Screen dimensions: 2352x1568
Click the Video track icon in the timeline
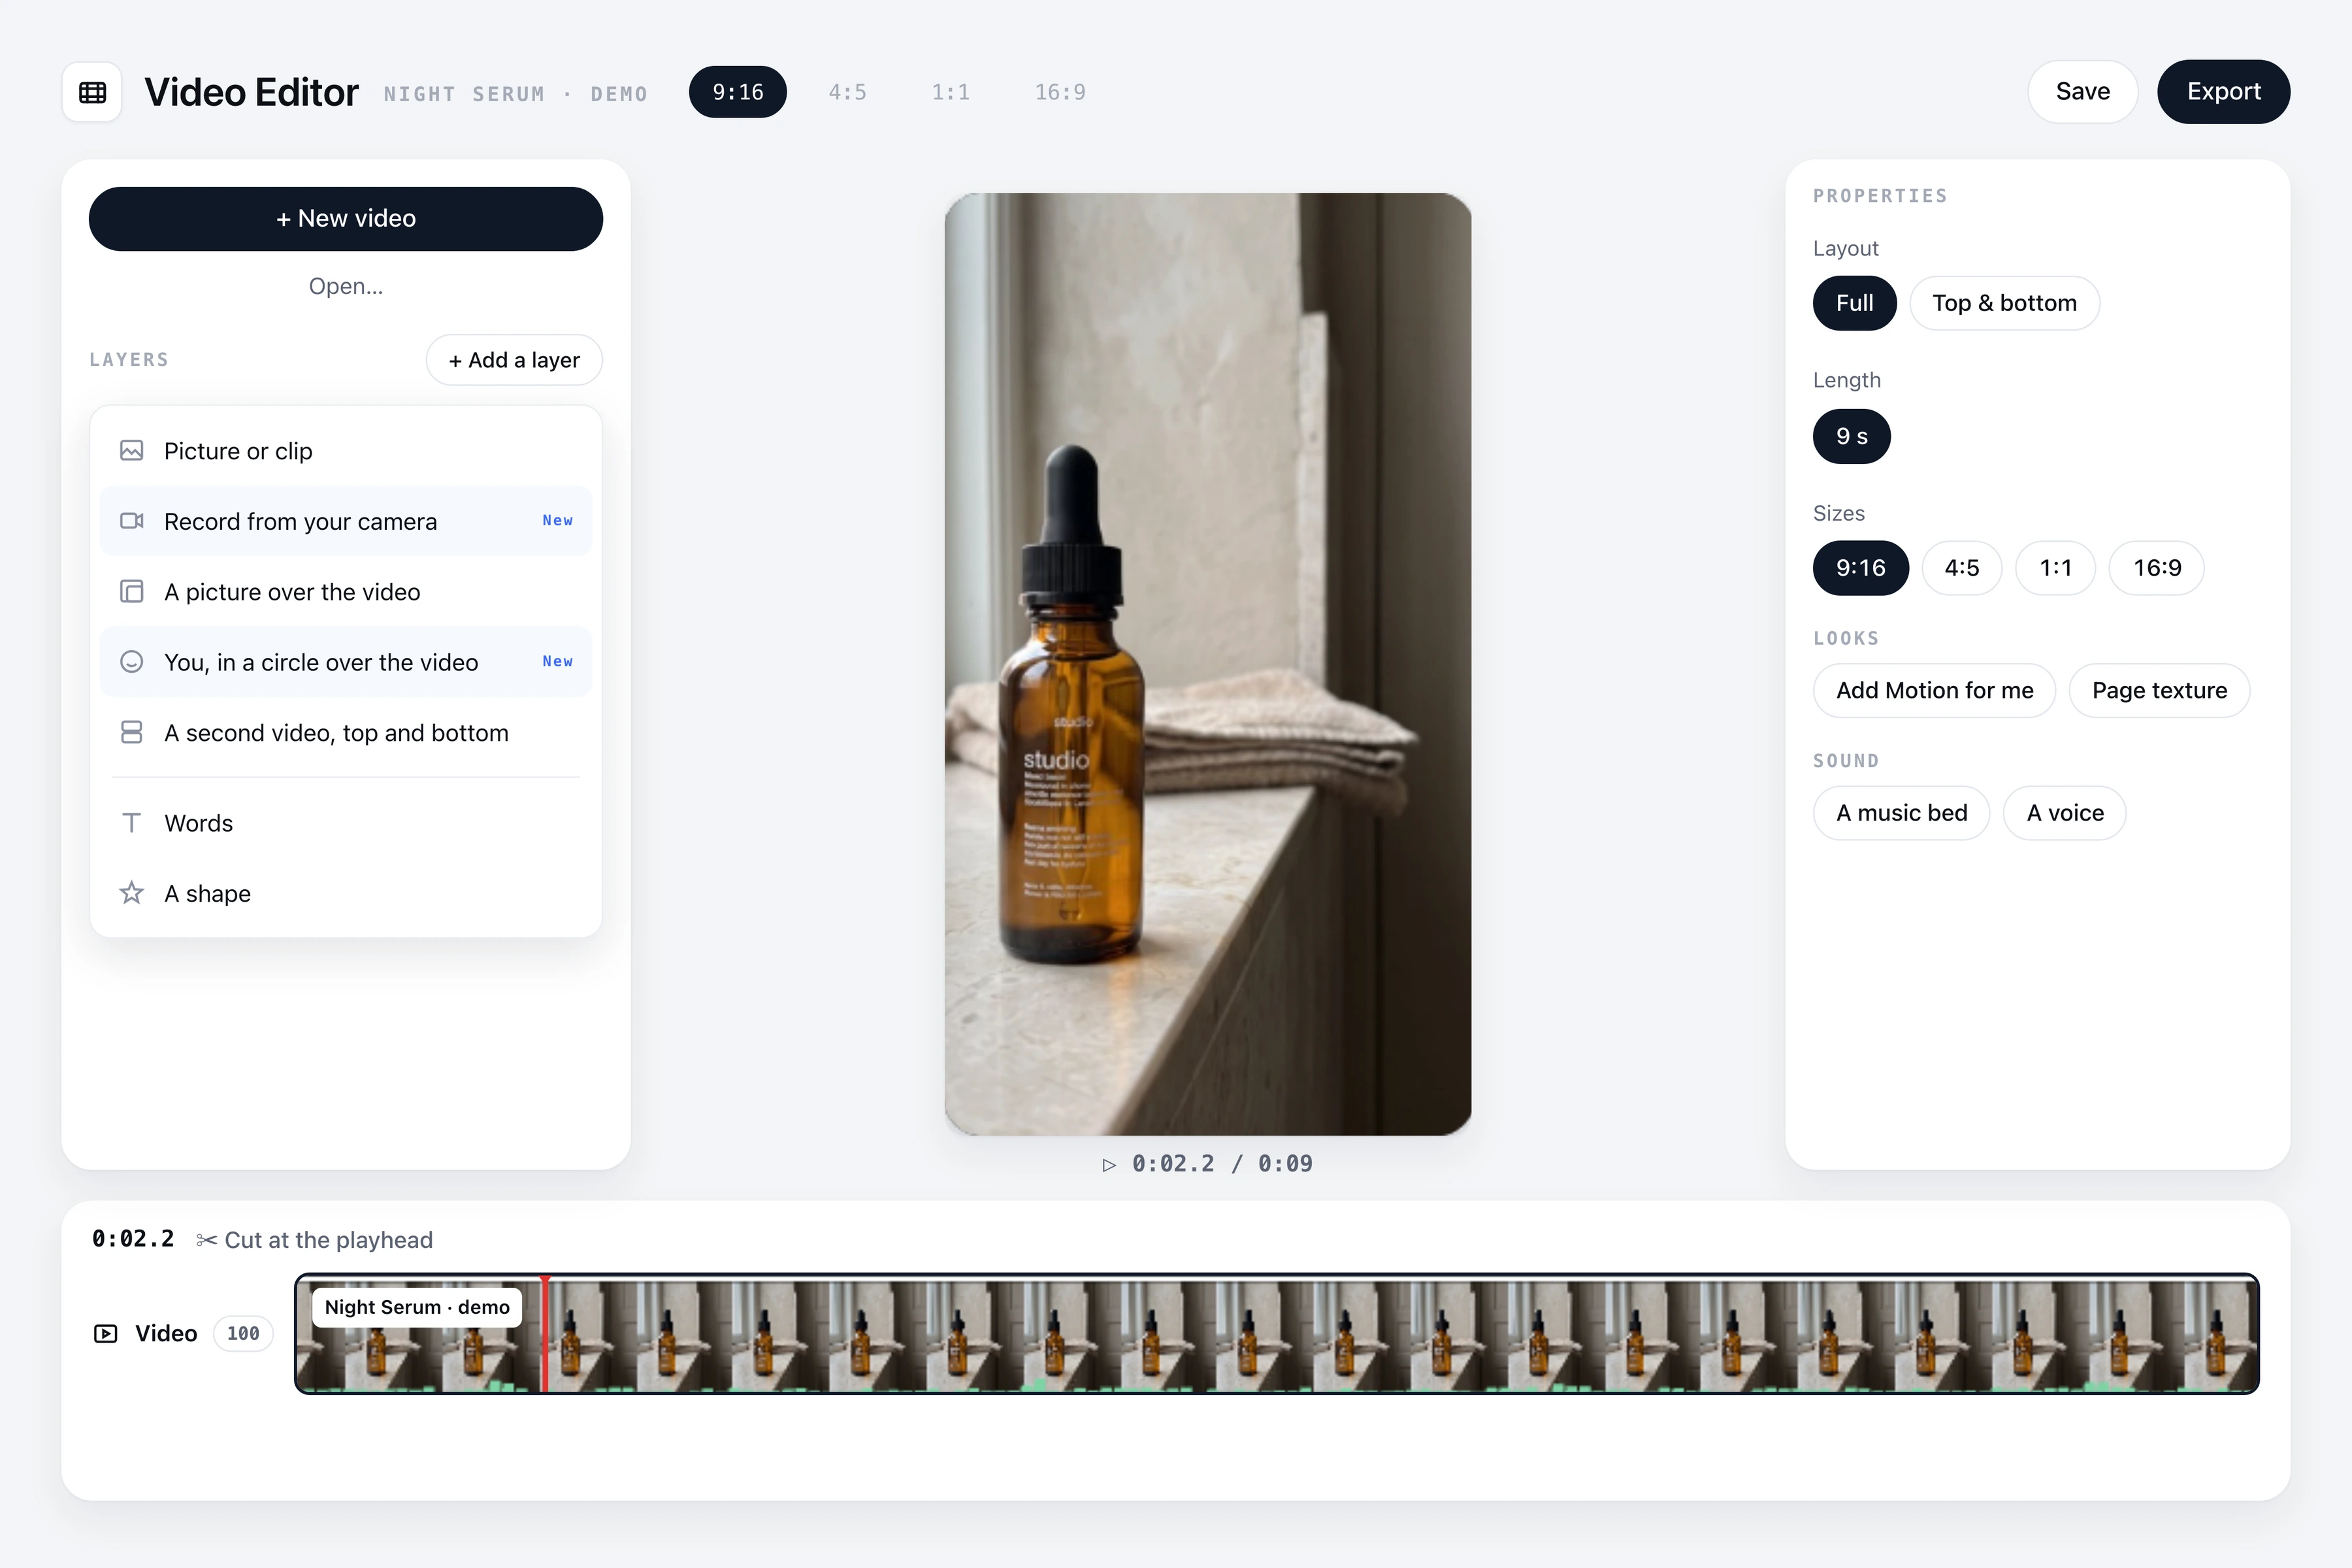coord(105,1334)
